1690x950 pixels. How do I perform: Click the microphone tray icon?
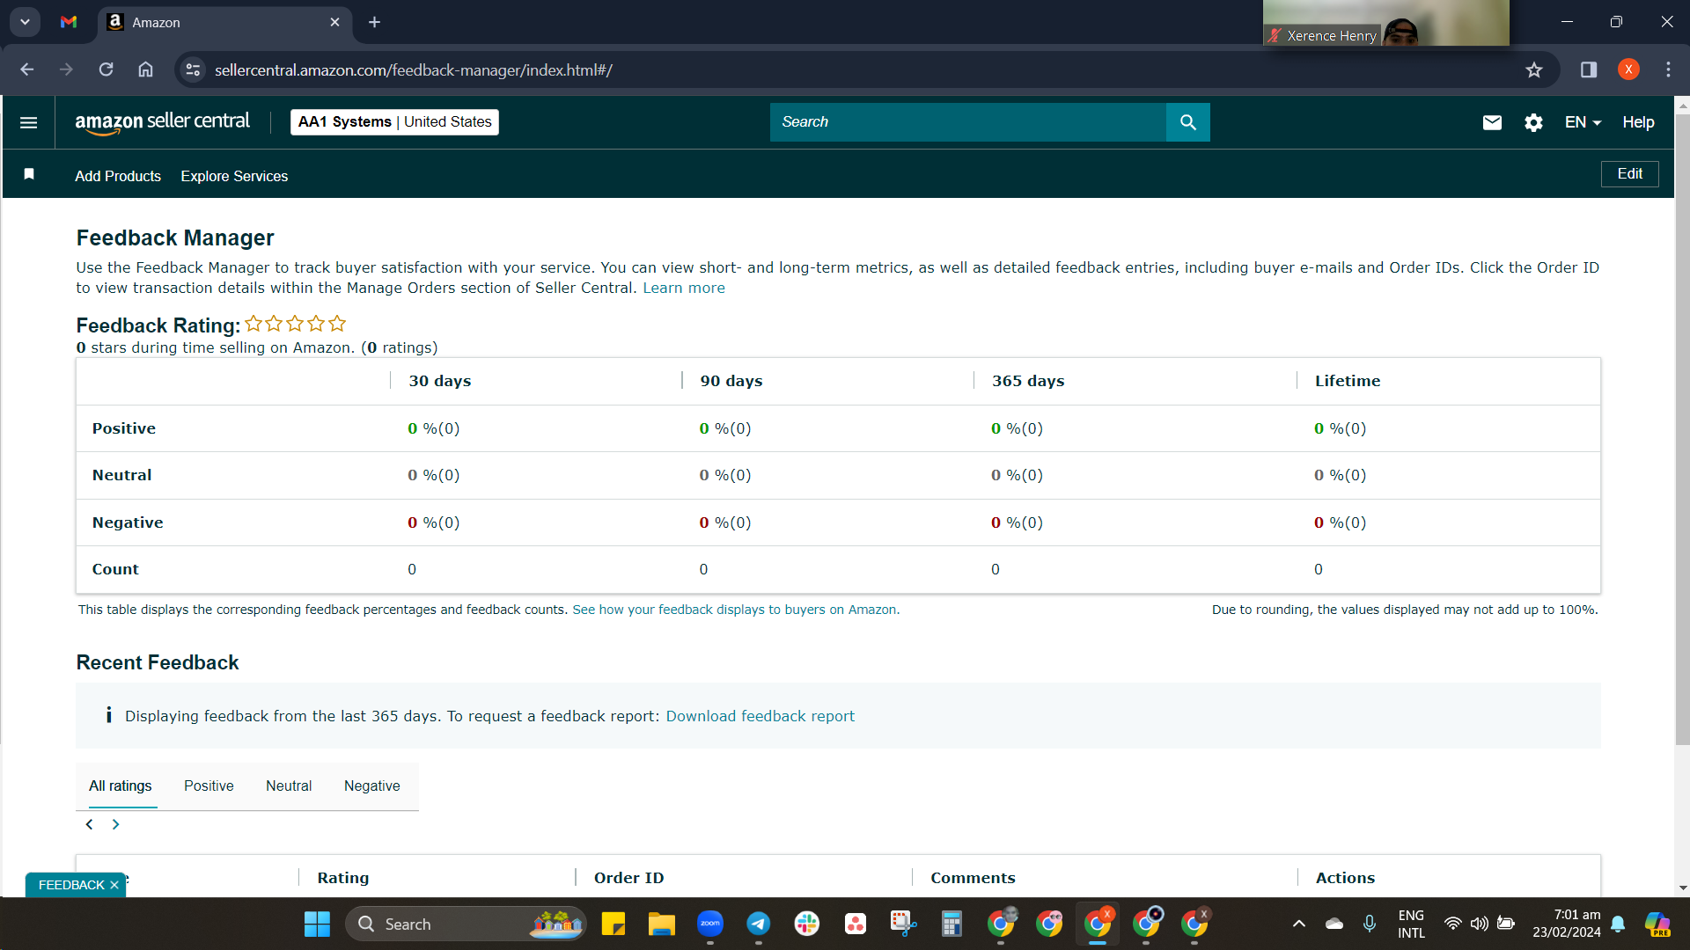click(x=1370, y=924)
